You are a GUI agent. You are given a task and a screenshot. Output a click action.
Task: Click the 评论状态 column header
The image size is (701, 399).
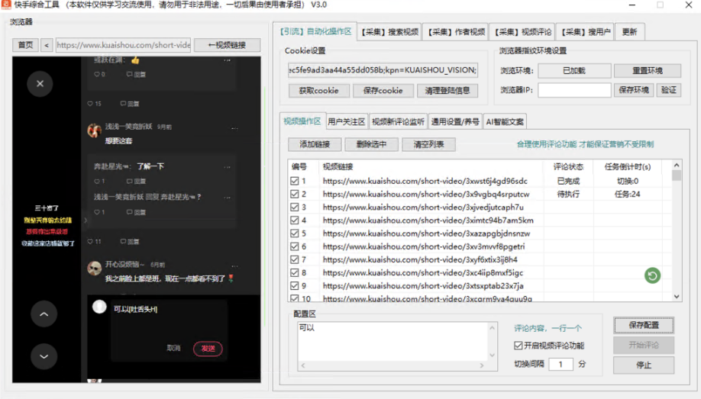click(568, 166)
